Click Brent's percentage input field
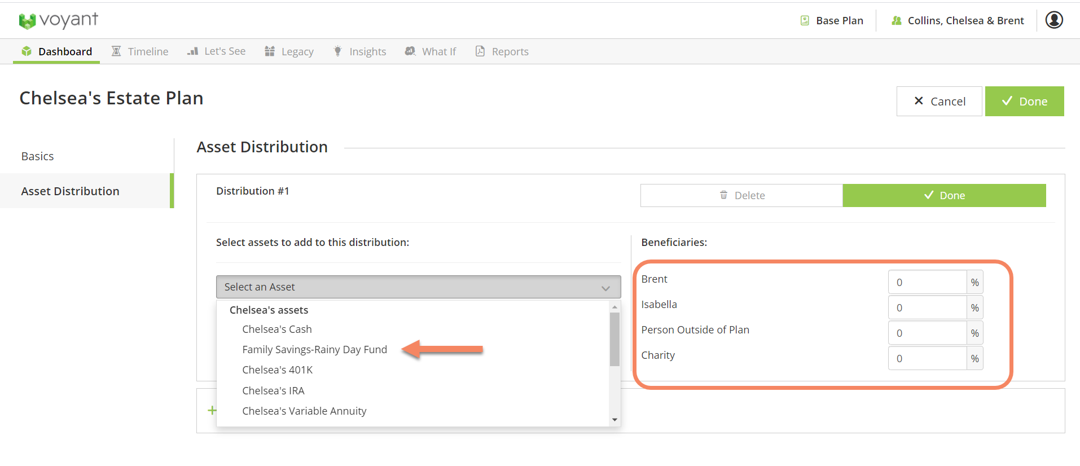This screenshot has width=1080, height=466. [927, 282]
